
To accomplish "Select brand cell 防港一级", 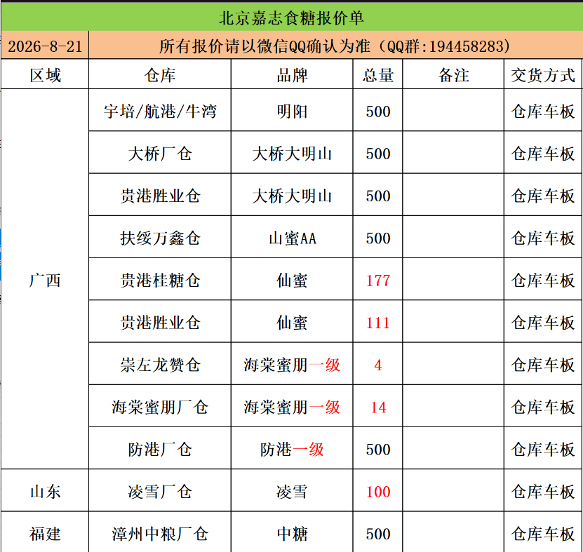I will (292, 449).
